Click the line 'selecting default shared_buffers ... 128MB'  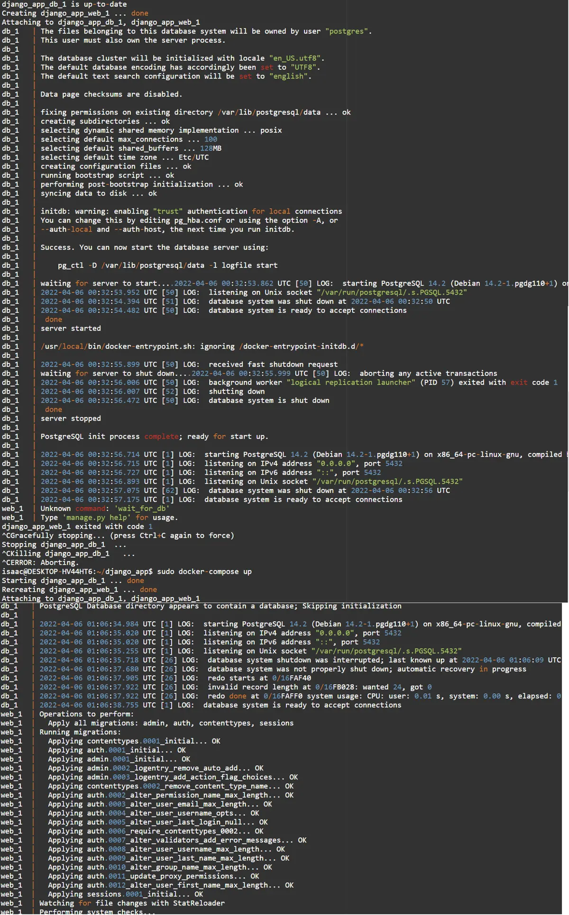(x=131, y=148)
